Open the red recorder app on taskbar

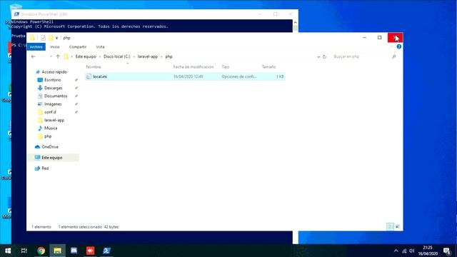pos(91,251)
